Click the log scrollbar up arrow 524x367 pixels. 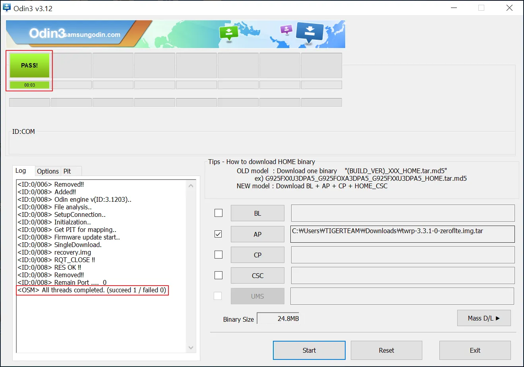click(x=191, y=185)
